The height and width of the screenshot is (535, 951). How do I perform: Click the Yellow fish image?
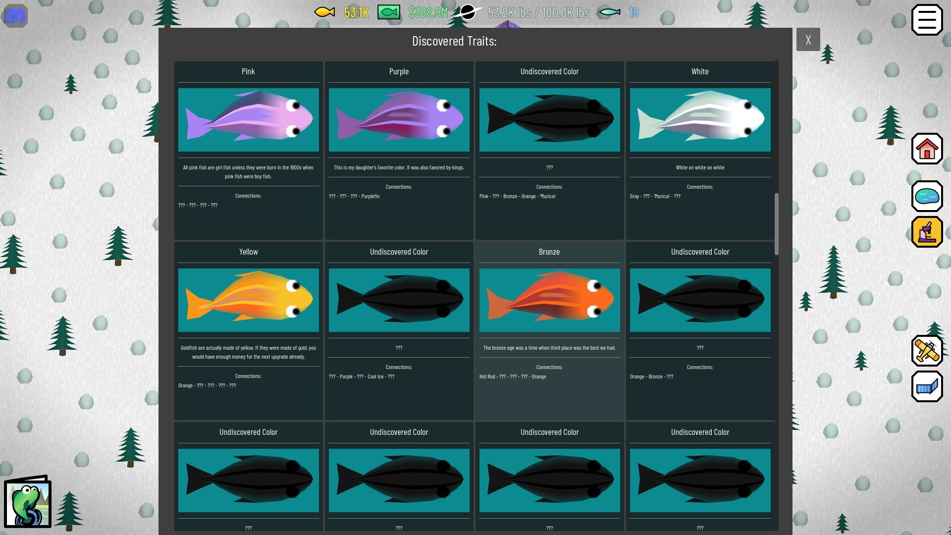coord(248,300)
